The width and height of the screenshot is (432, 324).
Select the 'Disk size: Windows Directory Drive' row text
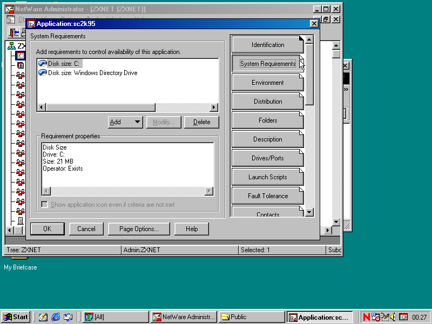(92, 73)
